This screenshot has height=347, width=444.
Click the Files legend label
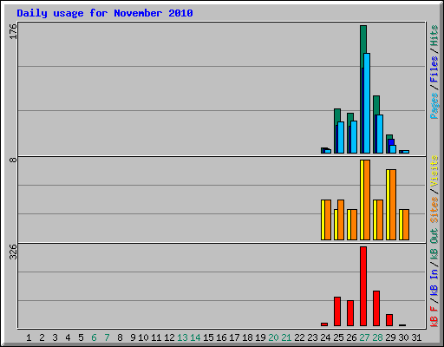click(x=434, y=69)
